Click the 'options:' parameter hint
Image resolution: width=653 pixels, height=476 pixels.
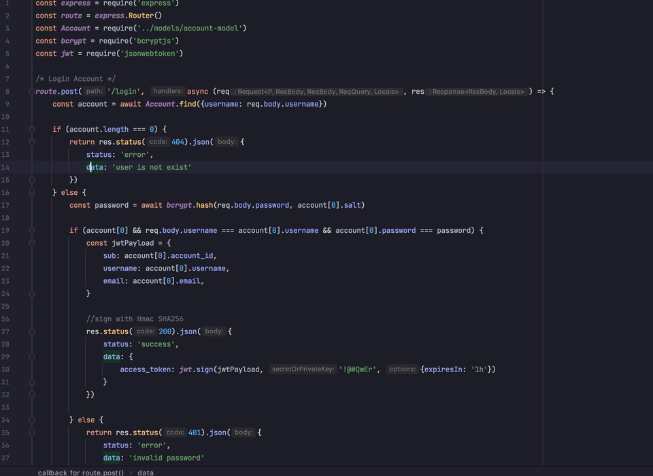click(x=402, y=369)
